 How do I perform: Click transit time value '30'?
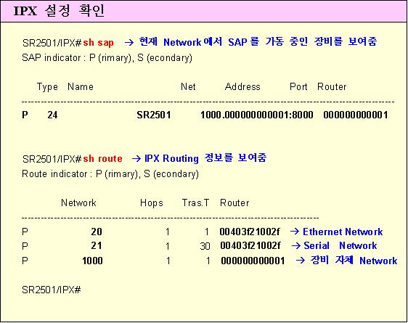coord(205,246)
